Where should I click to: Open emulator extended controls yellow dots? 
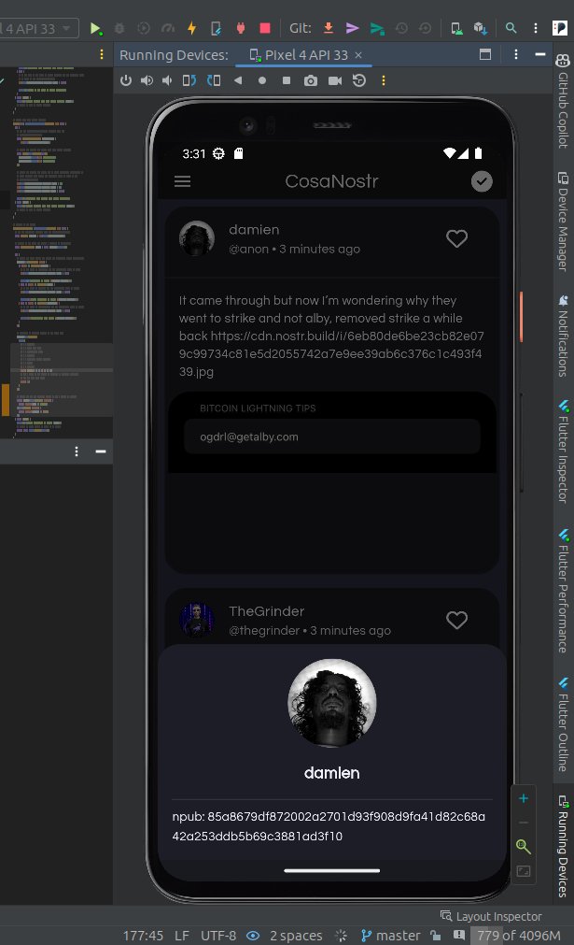(x=384, y=80)
